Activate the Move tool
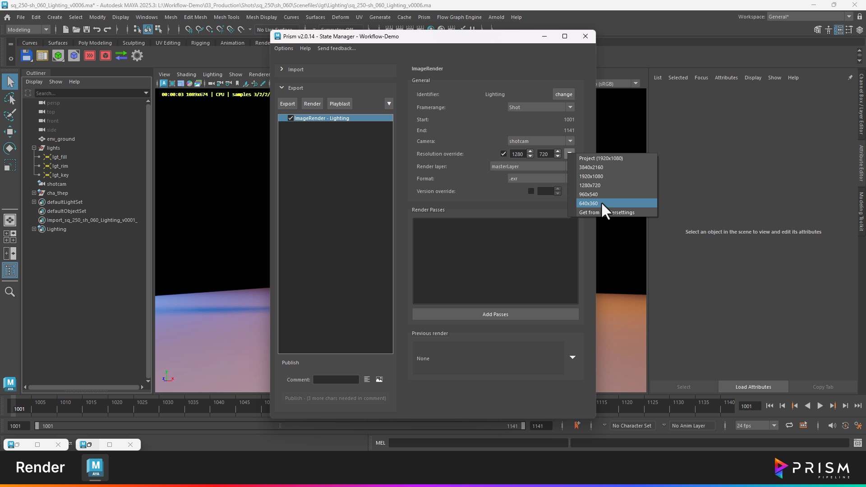The height and width of the screenshot is (487, 866). coord(10,132)
